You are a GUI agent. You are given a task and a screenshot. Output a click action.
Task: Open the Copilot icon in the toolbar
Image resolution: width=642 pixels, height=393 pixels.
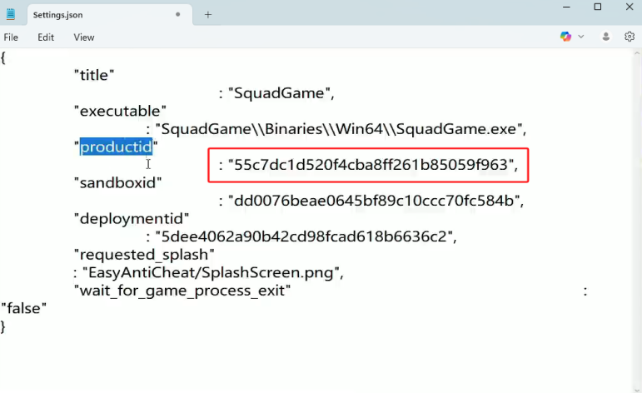(x=566, y=37)
